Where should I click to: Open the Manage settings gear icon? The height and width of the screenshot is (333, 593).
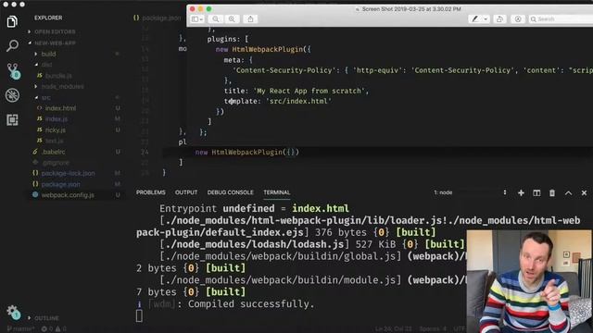click(x=13, y=313)
